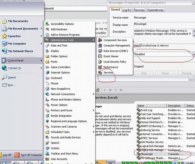The height and width of the screenshot is (164, 195).
Task: Open the System icon
Action: [x=47, y=148]
